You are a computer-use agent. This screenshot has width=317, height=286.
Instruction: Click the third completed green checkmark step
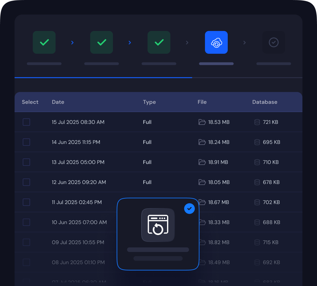159,43
